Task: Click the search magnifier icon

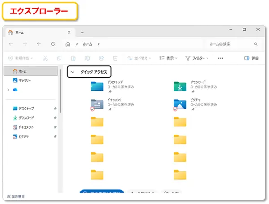Action: pyautogui.click(x=256, y=44)
